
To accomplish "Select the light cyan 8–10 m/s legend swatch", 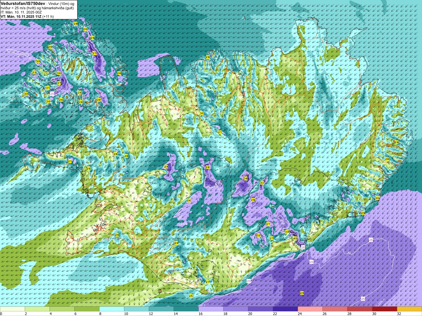I will coord(112,309).
